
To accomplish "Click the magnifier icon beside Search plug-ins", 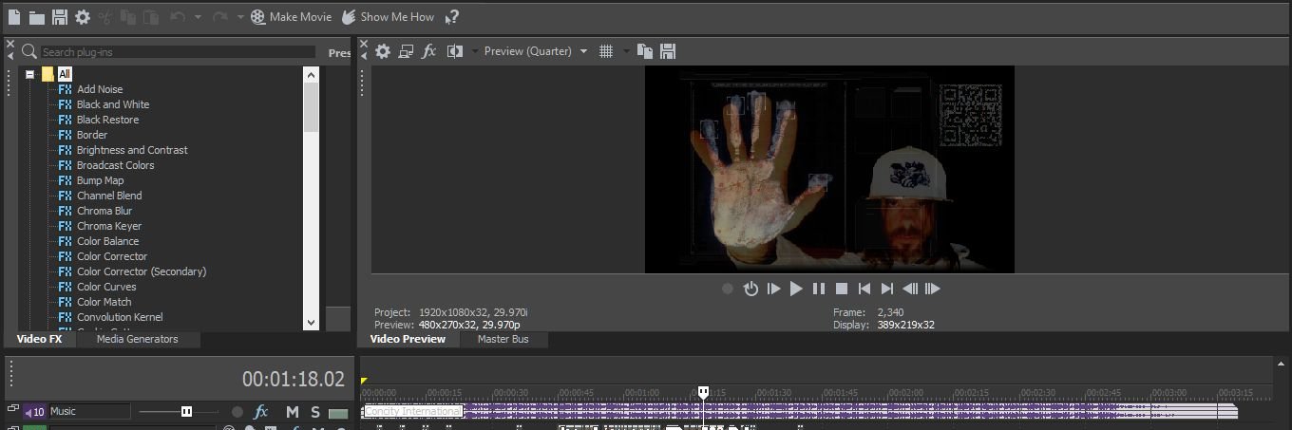I will (29, 51).
